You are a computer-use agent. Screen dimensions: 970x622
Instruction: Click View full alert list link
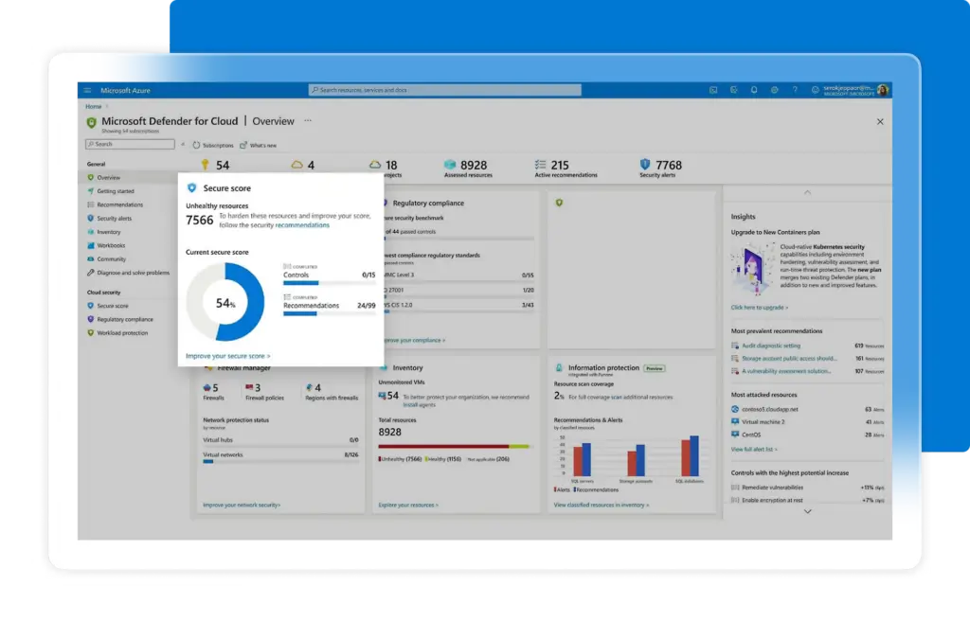[x=753, y=450]
